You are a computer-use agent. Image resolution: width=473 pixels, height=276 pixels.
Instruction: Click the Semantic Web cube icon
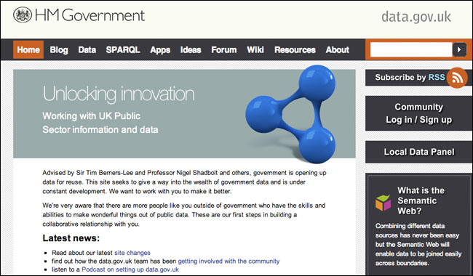coord(383,203)
